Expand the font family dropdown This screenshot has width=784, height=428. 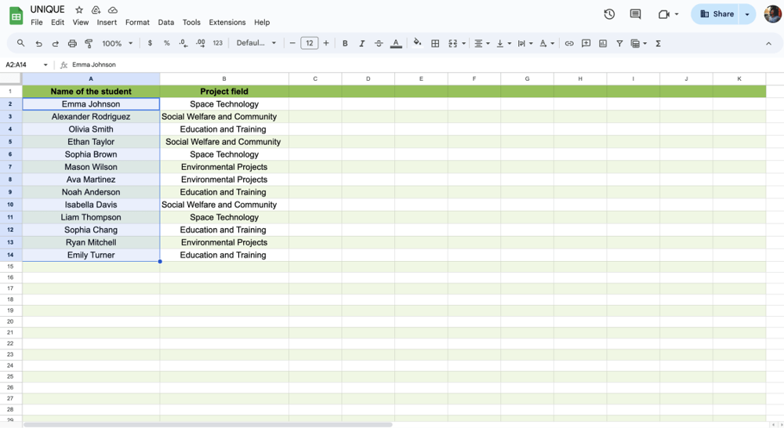coord(256,43)
